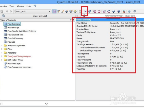
Task: Select the red TimeQuest Timing Analyzer item
Action: [19, 56]
